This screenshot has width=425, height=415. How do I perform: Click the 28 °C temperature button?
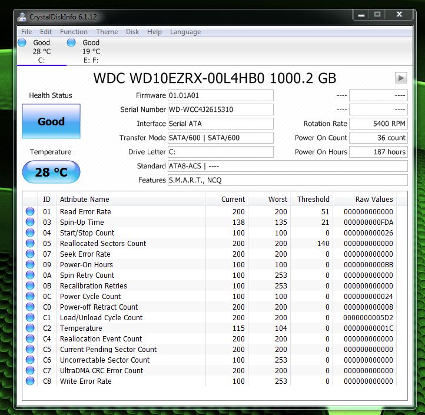(51, 172)
